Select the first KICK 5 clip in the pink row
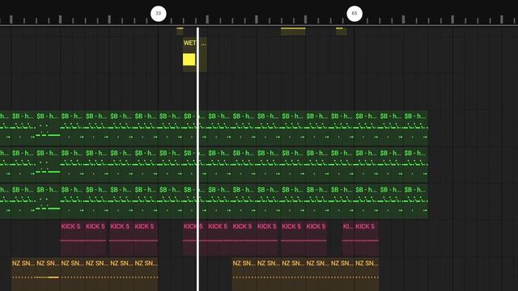 72,238
